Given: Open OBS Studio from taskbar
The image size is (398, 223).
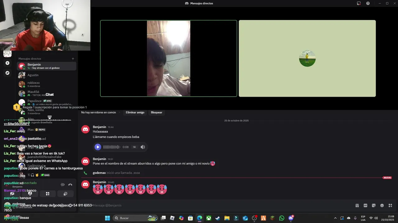Looking at the screenshot, I should [x=254, y=218].
